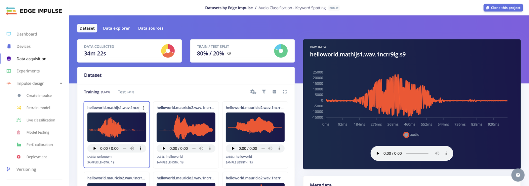Click helloworld.mathijs1 player seek bar
The width and height of the screenshot is (529, 186).
[125, 148]
